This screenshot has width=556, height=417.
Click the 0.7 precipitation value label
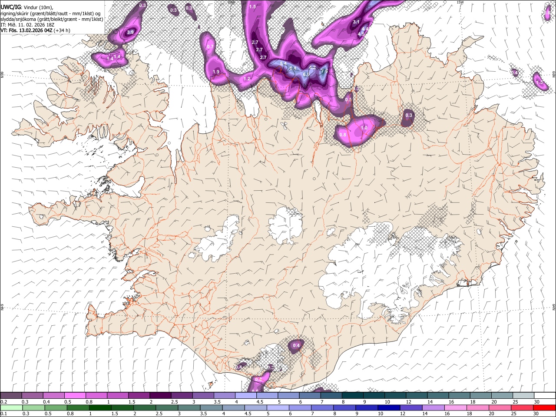pos(210,46)
